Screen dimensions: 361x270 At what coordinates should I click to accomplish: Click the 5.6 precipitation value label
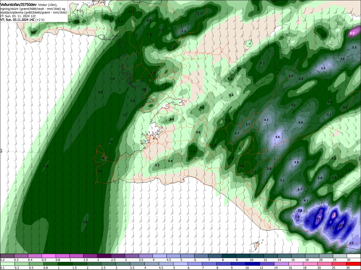[x=278, y=137]
